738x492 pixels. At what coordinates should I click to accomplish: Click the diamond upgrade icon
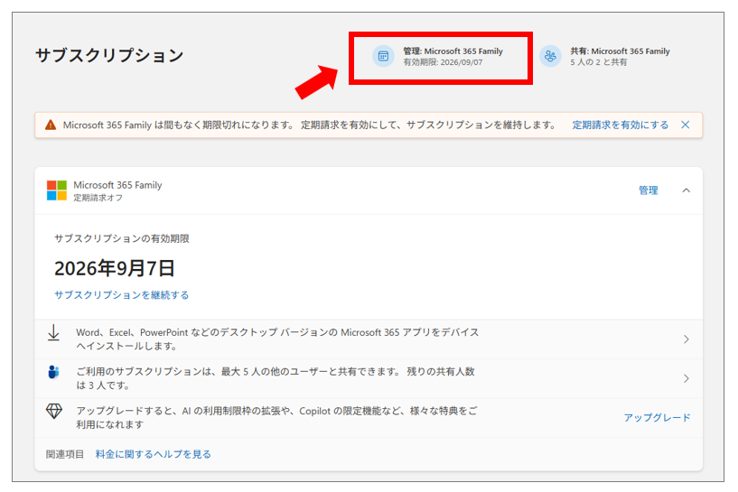click(x=53, y=411)
